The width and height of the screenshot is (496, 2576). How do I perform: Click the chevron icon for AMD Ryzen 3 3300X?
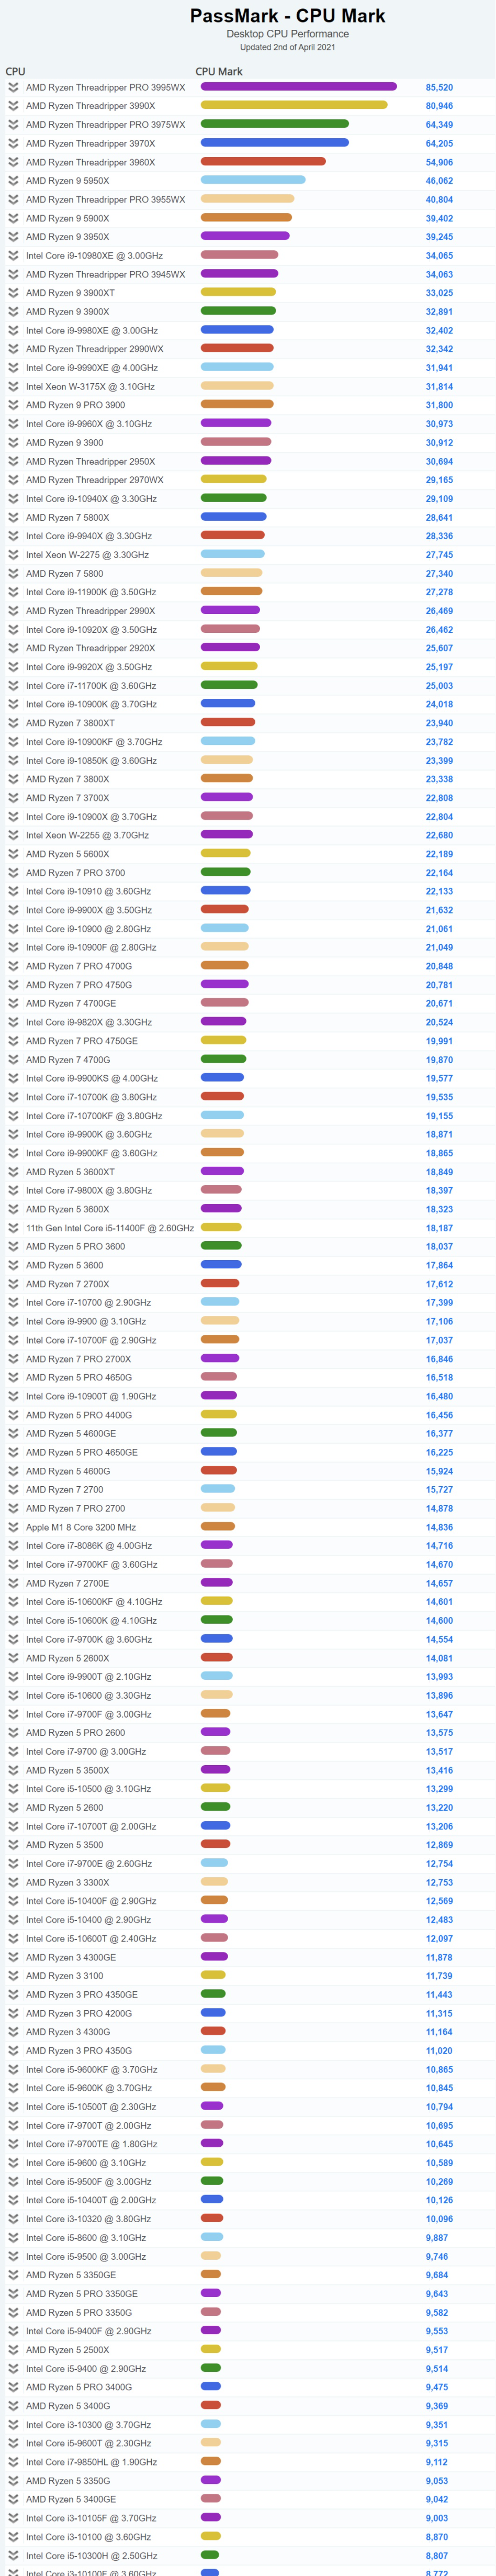pyautogui.click(x=13, y=1882)
